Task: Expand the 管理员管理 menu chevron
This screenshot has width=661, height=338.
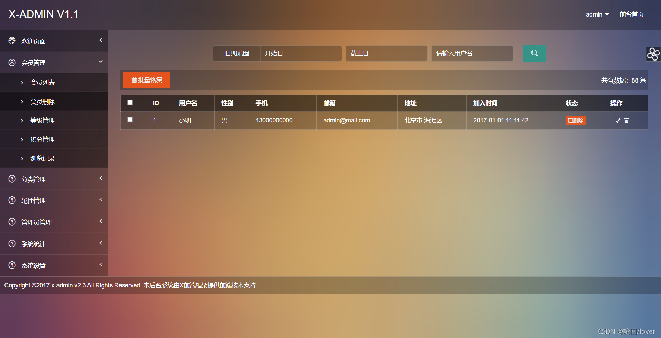Action: (x=101, y=221)
